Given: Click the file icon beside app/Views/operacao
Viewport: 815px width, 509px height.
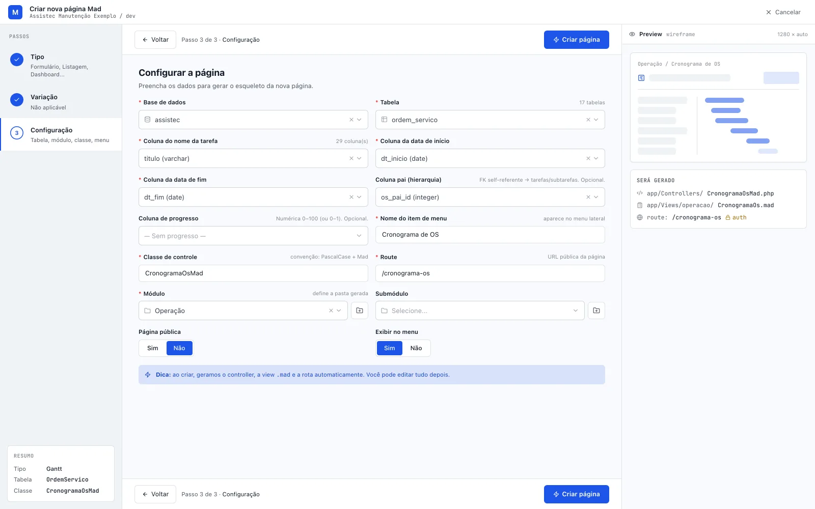Looking at the screenshot, I should pyautogui.click(x=640, y=205).
